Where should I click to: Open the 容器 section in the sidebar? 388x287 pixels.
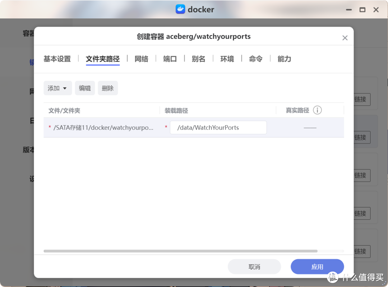pos(28,33)
